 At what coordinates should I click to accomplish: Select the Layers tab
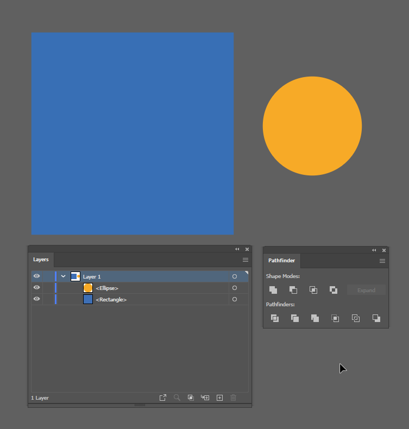[x=41, y=260]
